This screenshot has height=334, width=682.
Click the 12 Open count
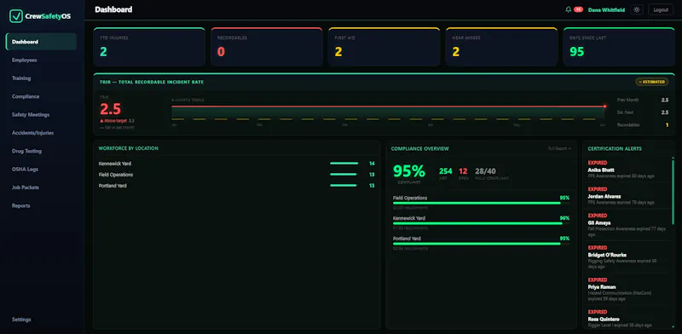(x=463, y=171)
